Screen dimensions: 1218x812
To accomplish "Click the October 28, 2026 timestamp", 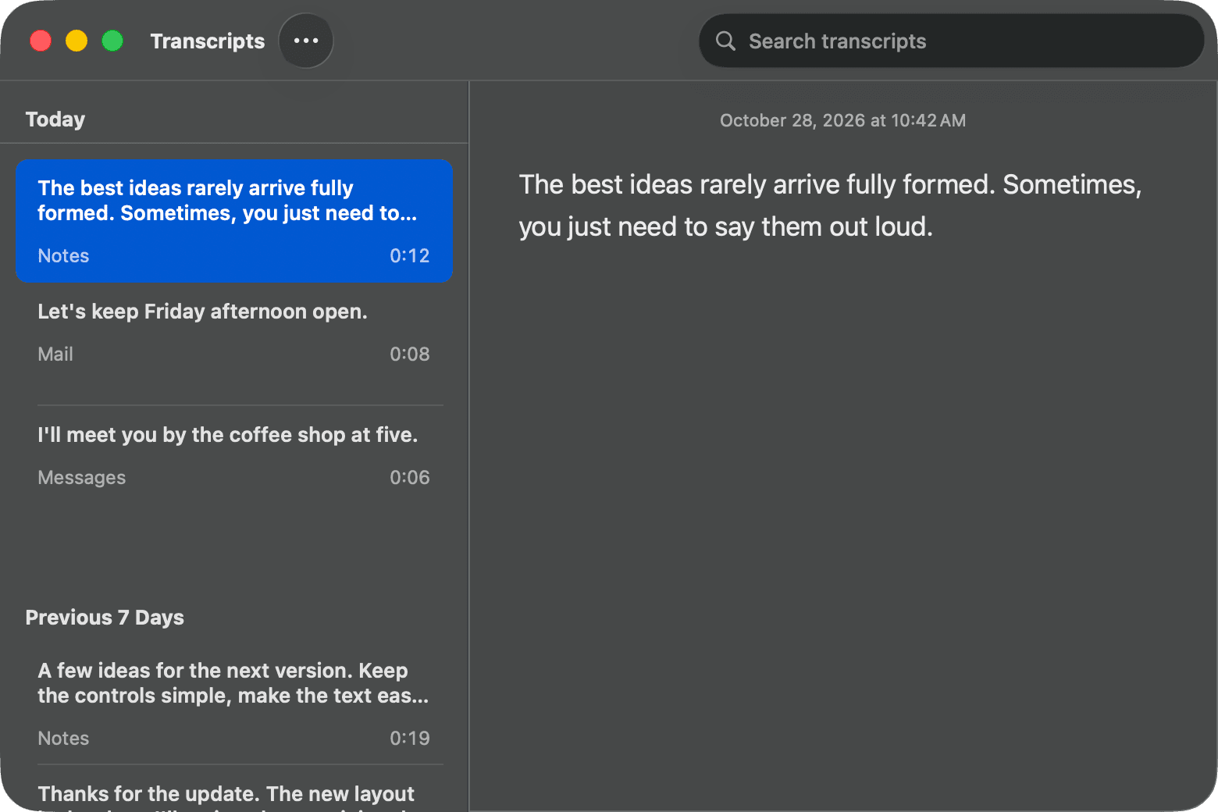I will coord(842,120).
